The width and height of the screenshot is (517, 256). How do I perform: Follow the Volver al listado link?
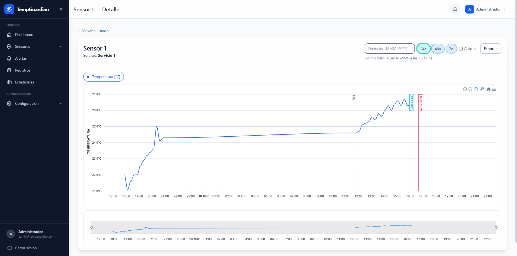coord(93,31)
